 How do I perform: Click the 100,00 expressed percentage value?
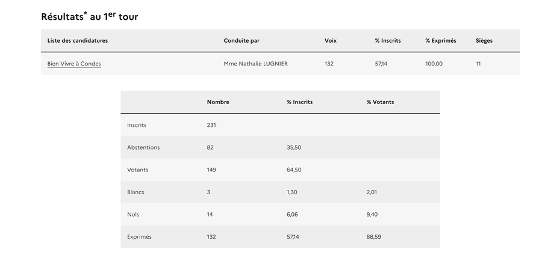[434, 64]
